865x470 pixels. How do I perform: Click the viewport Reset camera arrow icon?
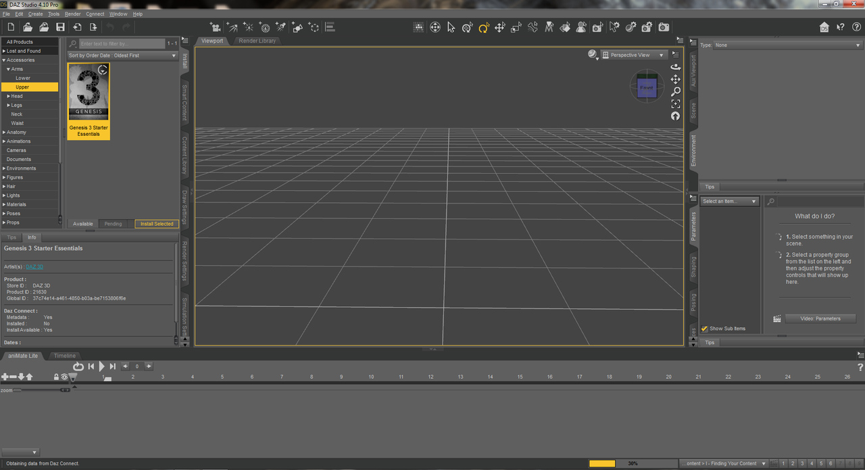pos(676,116)
